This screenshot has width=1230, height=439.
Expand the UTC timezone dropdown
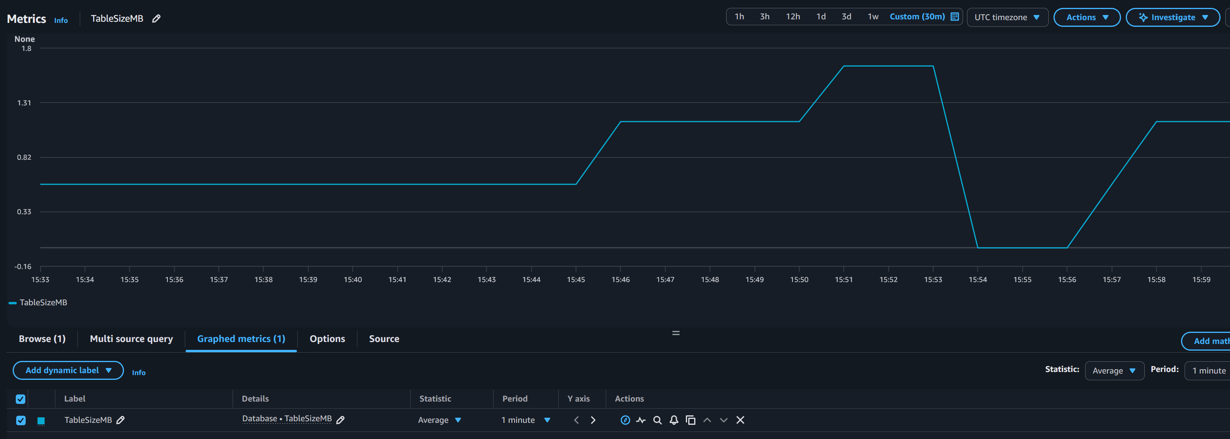click(x=1007, y=17)
